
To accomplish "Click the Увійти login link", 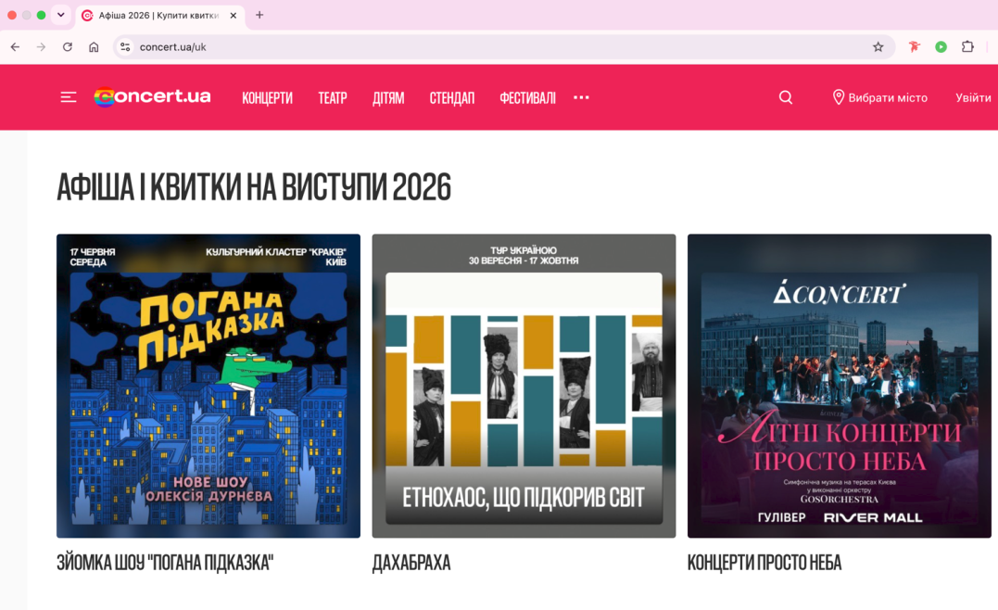I will pos(973,97).
